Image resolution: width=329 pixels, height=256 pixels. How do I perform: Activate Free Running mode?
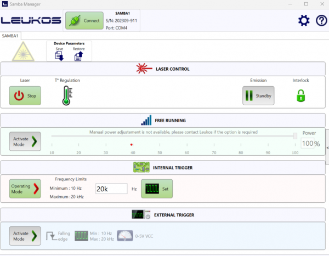click(25, 141)
